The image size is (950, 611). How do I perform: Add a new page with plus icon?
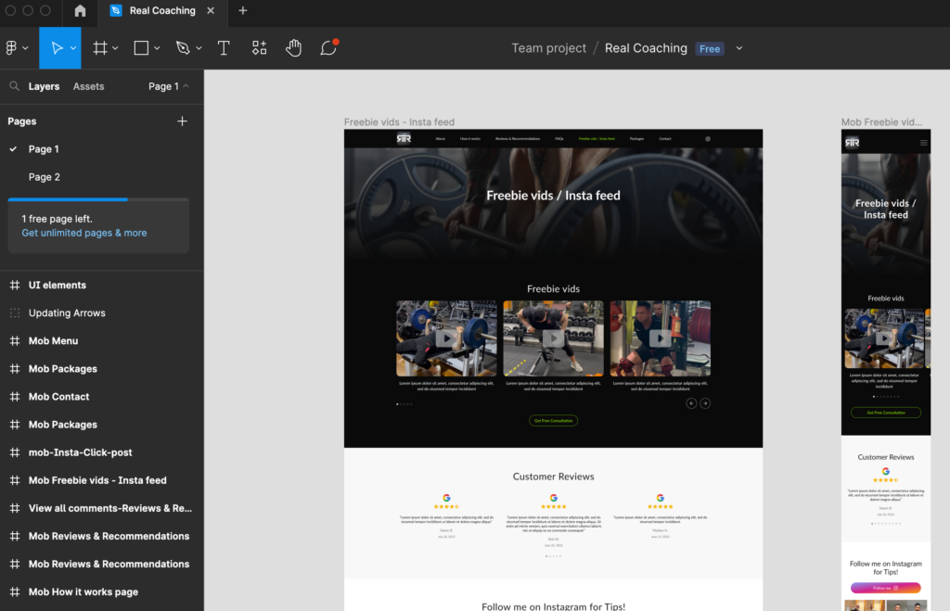coord(182,121)
